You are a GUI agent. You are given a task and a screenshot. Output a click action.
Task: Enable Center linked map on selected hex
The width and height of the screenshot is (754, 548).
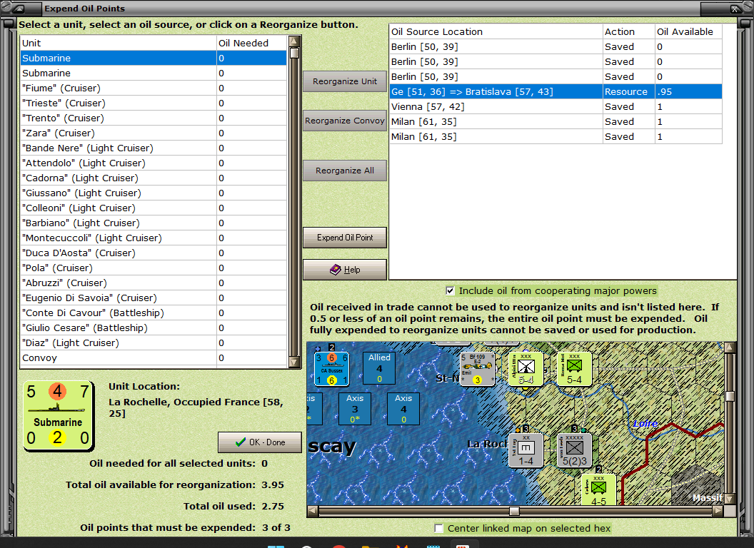coord(438,528)
